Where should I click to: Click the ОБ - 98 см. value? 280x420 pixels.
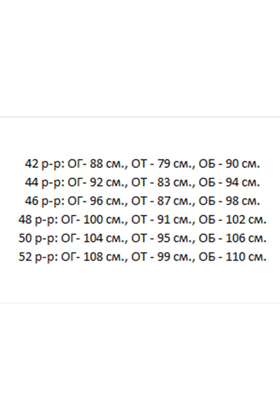(229, 201)
